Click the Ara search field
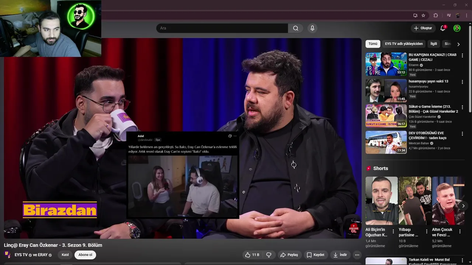472x265 pixels. tap(222, 28)
